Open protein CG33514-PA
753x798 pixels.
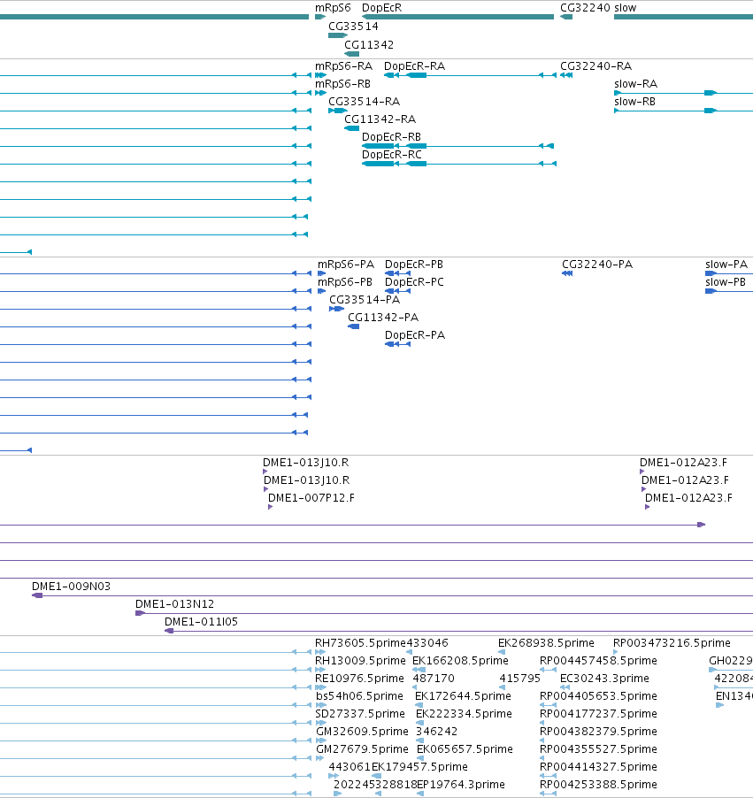[365, 300]
